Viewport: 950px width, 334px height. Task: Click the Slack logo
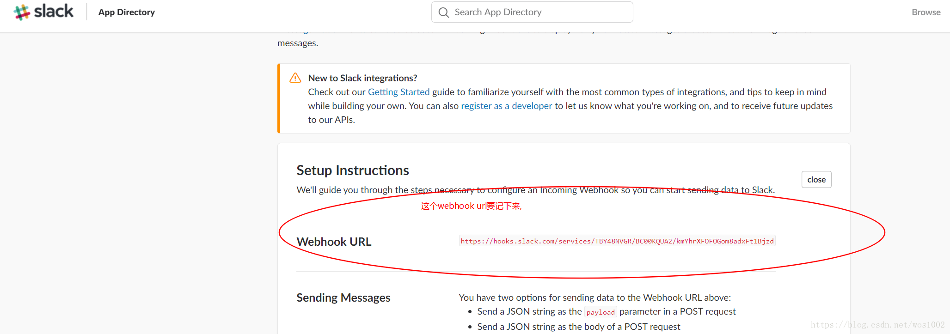click(43, 12)
